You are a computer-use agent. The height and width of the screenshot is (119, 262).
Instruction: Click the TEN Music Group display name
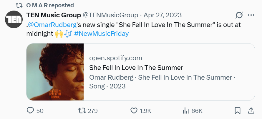pyautogui.click(x=54, y=15)
